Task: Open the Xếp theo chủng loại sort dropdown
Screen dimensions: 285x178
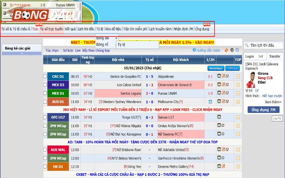Action: point(96,50)
